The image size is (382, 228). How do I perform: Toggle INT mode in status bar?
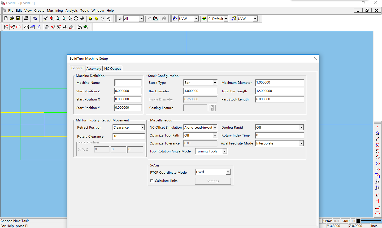pos(337,221)
